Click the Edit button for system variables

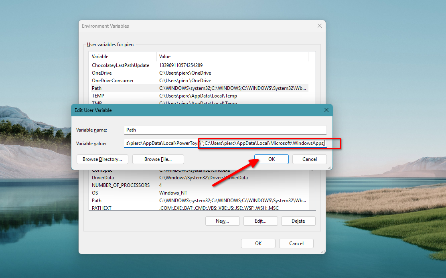coord(260,221)
